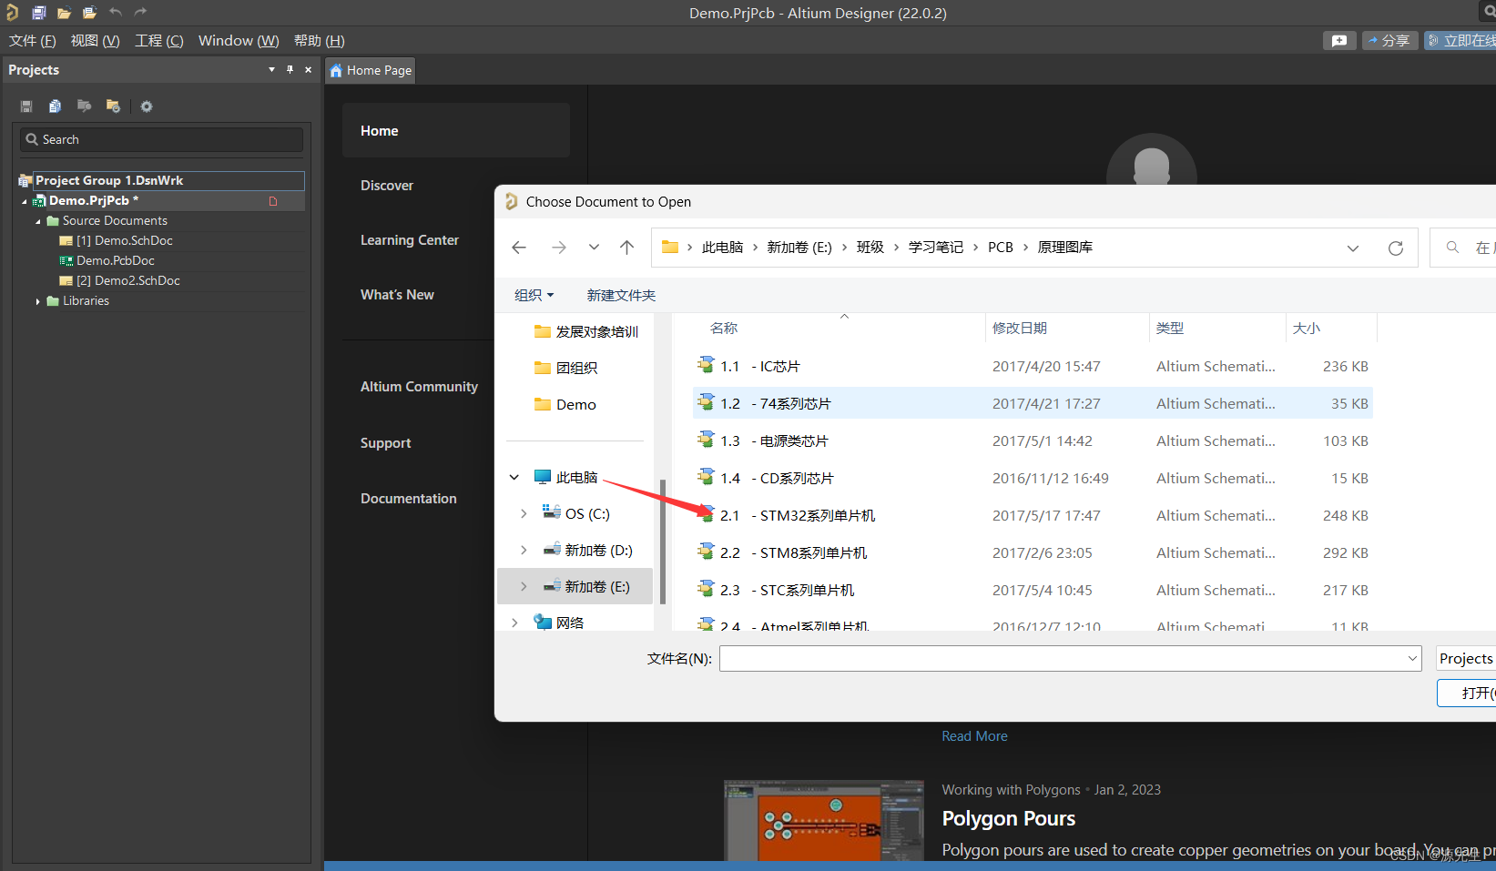Click the Projects panel open folder icon
The height and width of the screenshot is (871, 1496).
(84, 106)
